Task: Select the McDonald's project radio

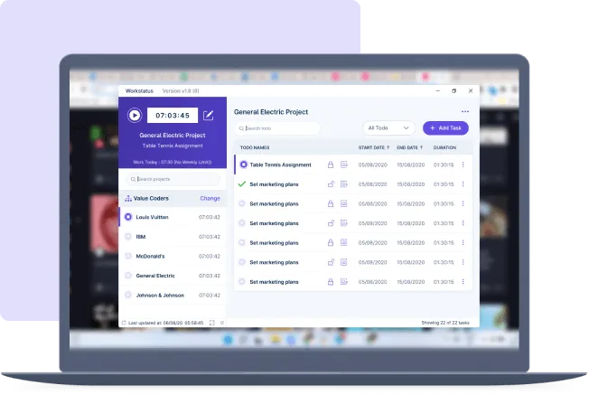Action: click(128, 257)
